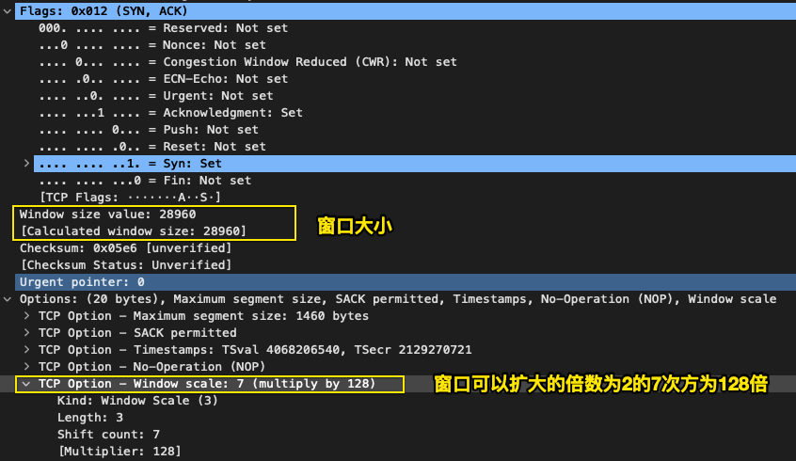The image size is (796, 461).
Task: Select the Options: (20 bytes) row text
Action: coord(398,299)
